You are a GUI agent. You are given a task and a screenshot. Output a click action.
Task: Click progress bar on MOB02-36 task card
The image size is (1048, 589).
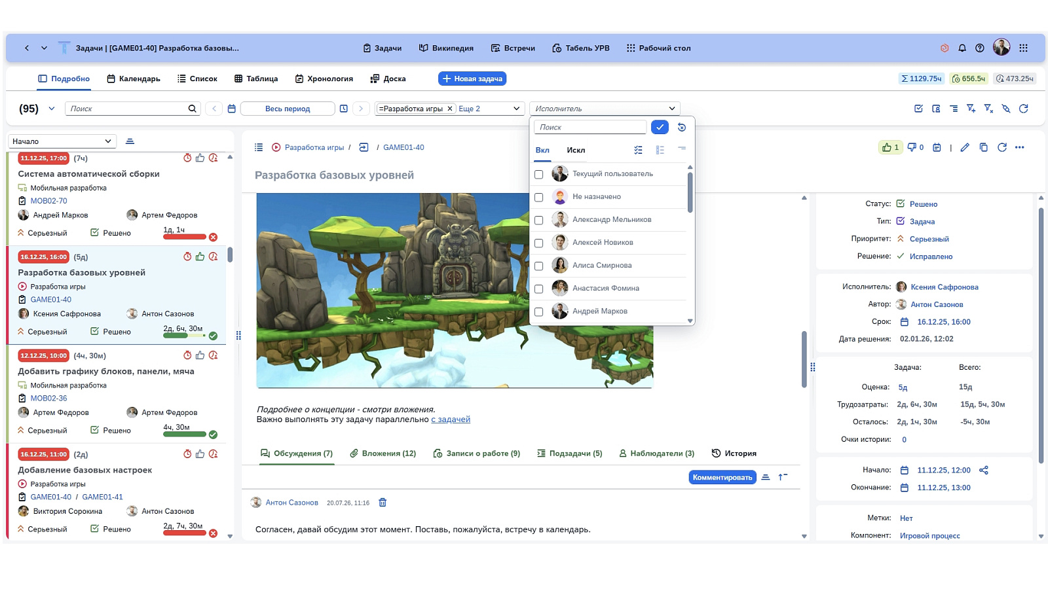click(185, 434)
